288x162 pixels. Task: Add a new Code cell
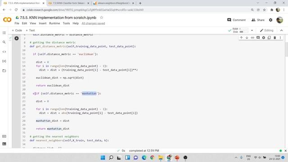[x=17, y=30]
